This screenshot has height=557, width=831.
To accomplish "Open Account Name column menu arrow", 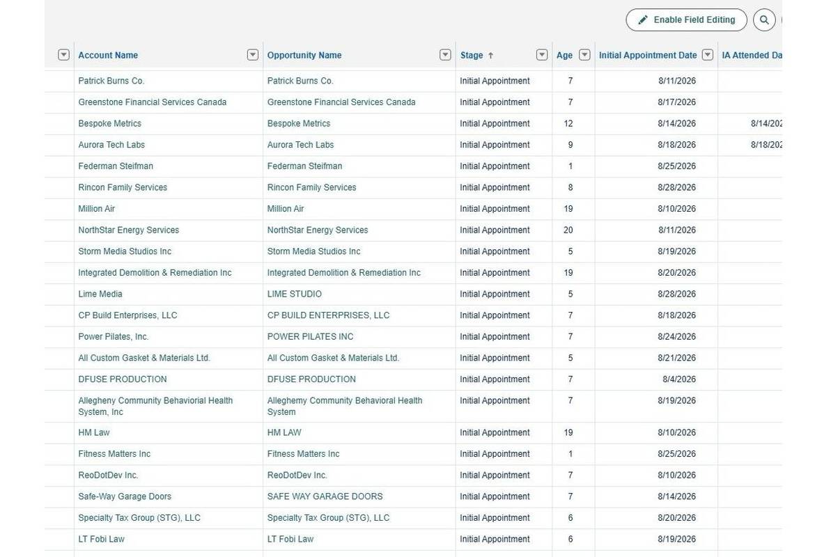I will point(253,54).
